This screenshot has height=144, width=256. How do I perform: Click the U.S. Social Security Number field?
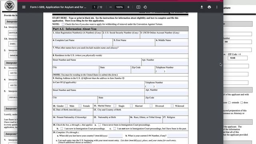click(x=121, y=36)
